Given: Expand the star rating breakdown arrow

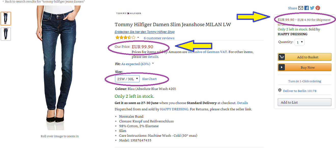Looking at the screenshot, I should click(138, 38).
